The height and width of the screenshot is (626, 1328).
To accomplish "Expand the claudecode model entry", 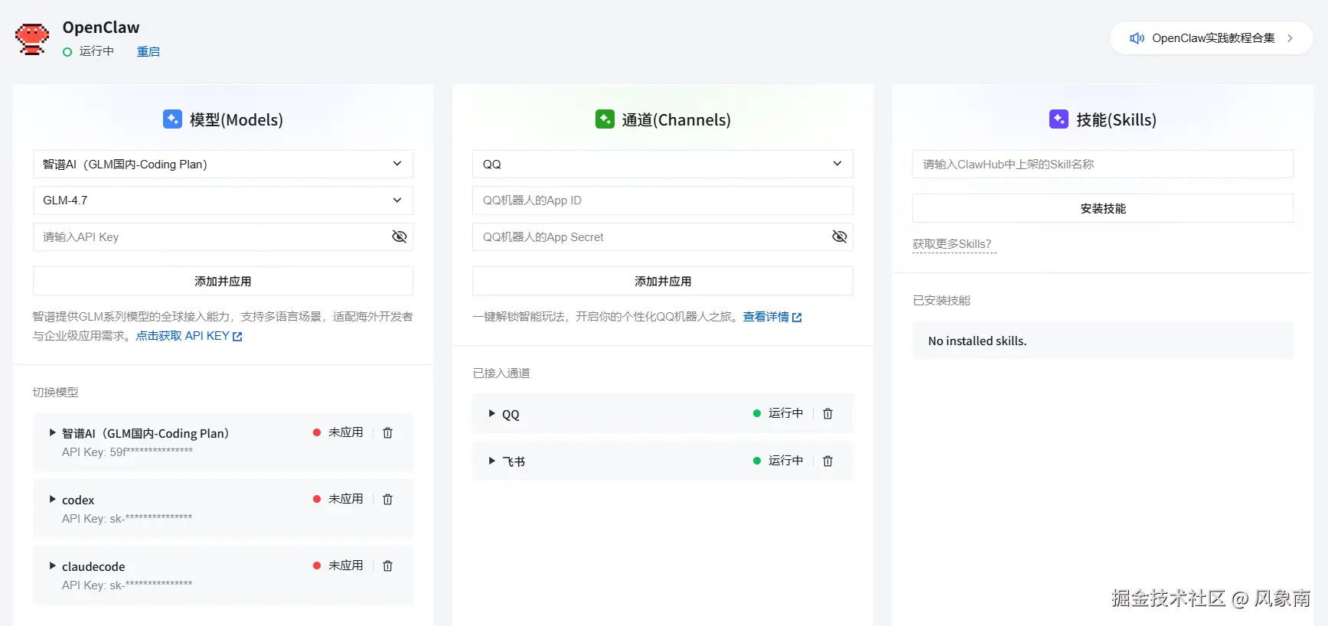I will pos(53,566).
